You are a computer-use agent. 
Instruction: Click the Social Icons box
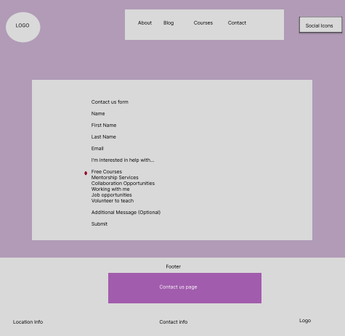click(x=320, y=25)
